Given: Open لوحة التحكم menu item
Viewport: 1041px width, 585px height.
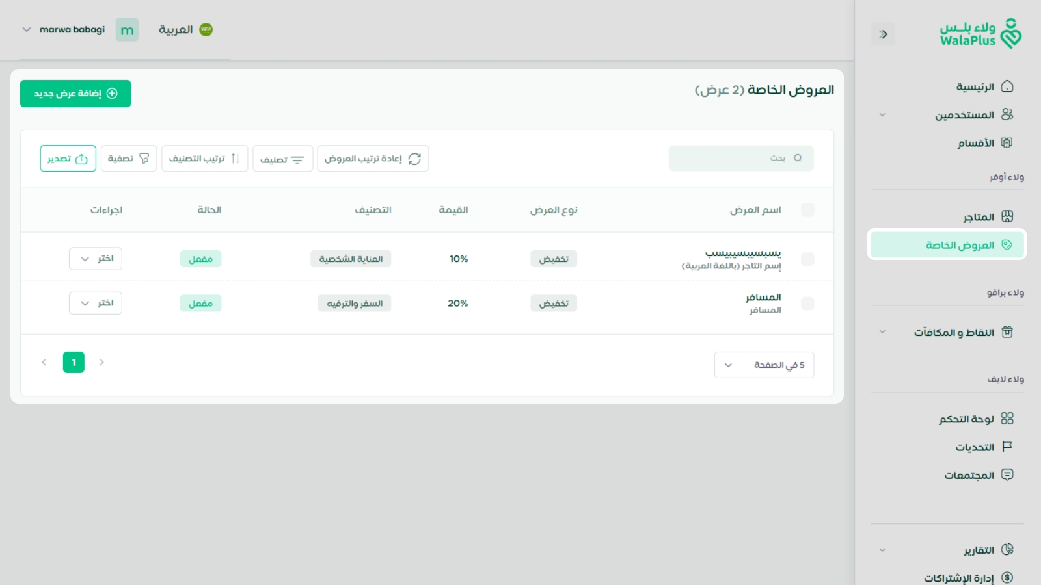Looking at the screenshot, I should (966, 419).
